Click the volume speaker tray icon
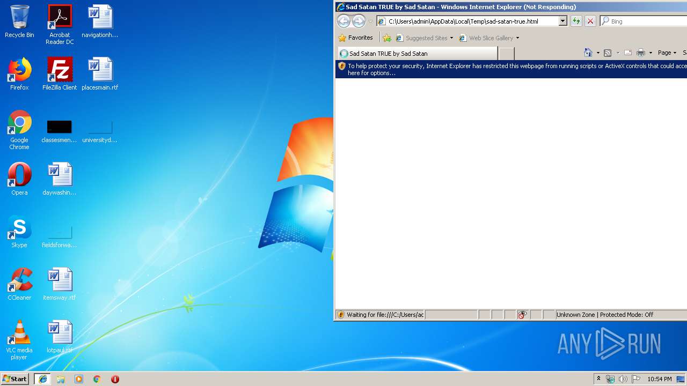Viewport: 687px width, 386px height. (x=623, y=379)
